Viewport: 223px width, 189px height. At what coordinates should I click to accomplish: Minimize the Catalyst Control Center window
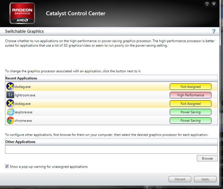click(x=207, y=5)
